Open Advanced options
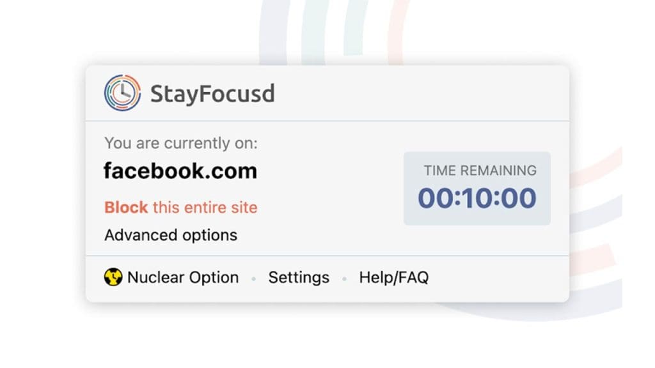The image size is (655, 368). pyautogui.click(x=170, y=235)
